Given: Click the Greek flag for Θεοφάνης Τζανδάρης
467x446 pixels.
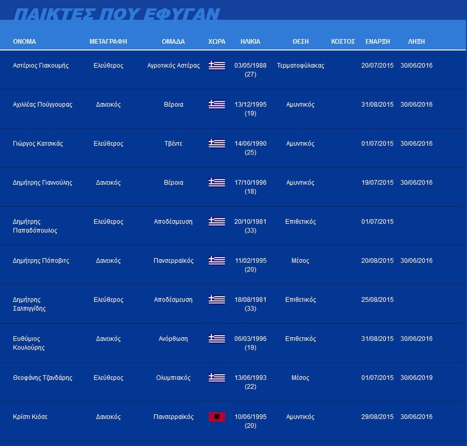Looking at the screenshot, I should click(217, 377).
